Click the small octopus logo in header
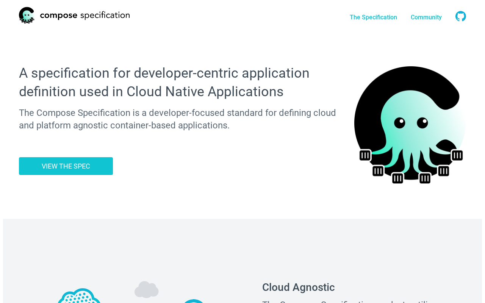This screenshot has width=485, height=303. [x=27, y=15]
